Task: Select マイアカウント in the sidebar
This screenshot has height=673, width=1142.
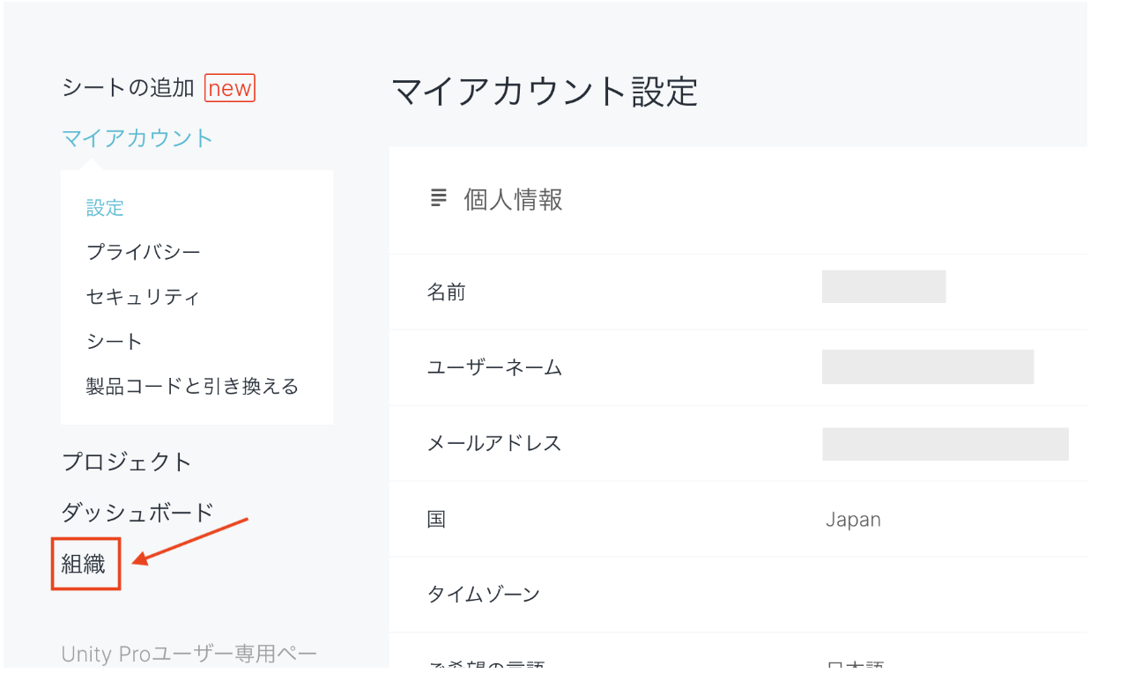Action: pyautogui.click(x=137, y=138)
